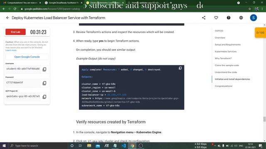Close the GoogleCloudReady Facilitator tab
The width and height of the screenshot is (266, 149).
[x=81, y=3]
